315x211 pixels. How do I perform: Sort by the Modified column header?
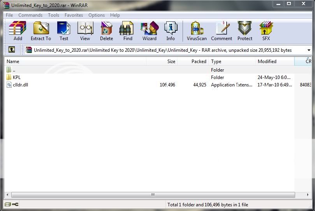point(275,61)
